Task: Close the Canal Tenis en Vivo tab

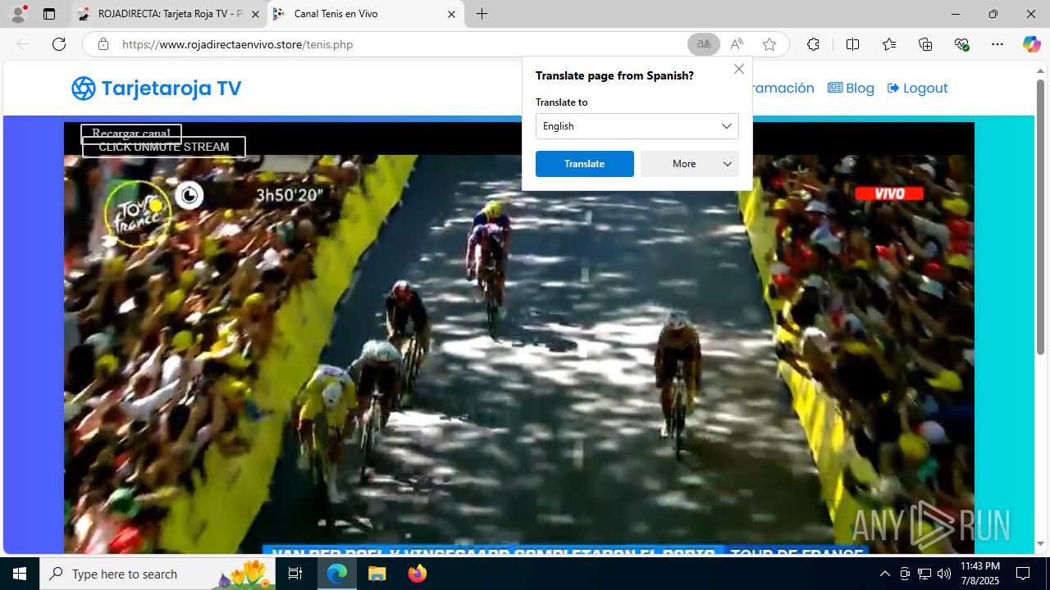Action: pos(451,14)
